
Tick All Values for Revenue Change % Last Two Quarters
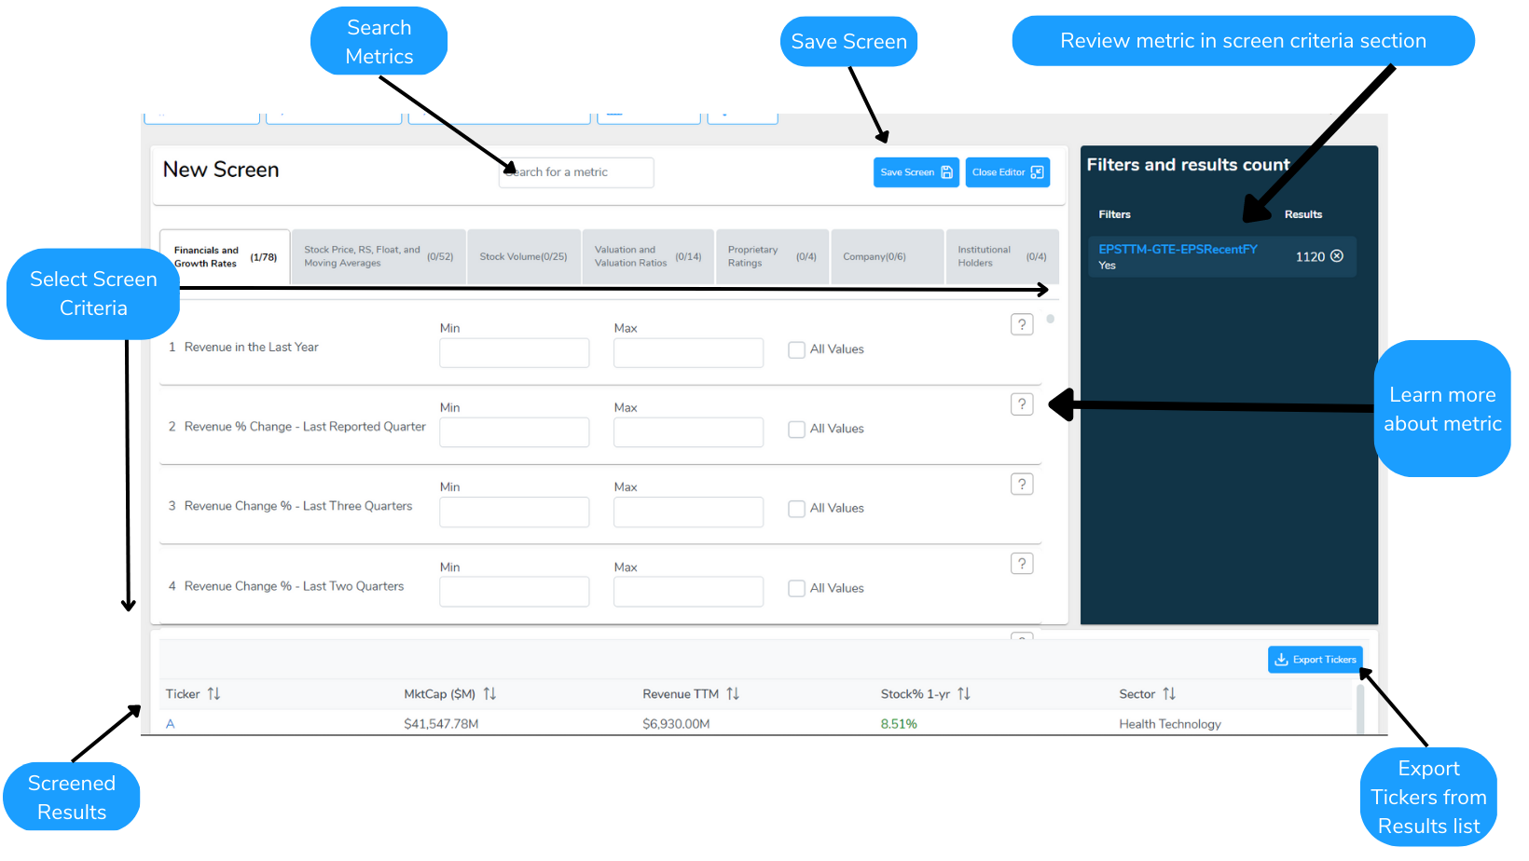click(x=796, y=588)
